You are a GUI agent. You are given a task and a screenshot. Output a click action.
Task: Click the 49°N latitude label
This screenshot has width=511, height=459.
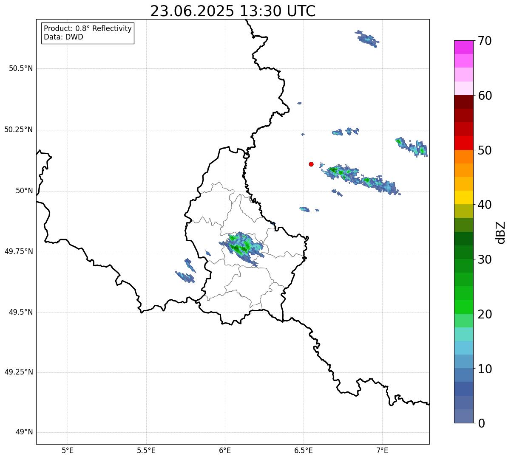coord(24,432)
